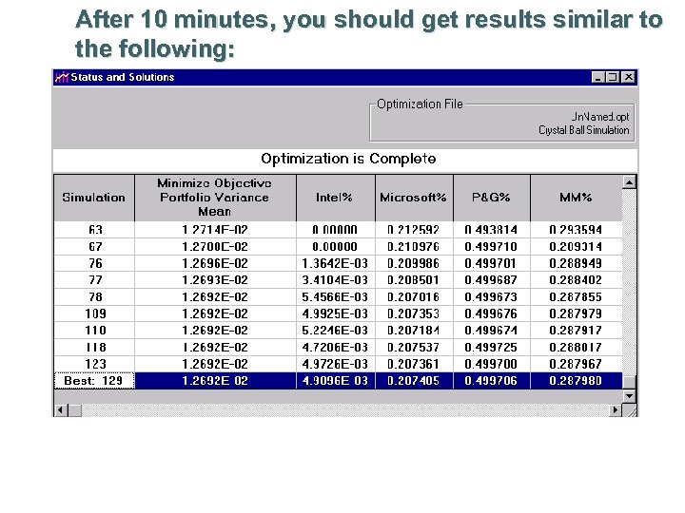
Task: Click best Microsoft% value 0.207405
Action: point(413,381)
